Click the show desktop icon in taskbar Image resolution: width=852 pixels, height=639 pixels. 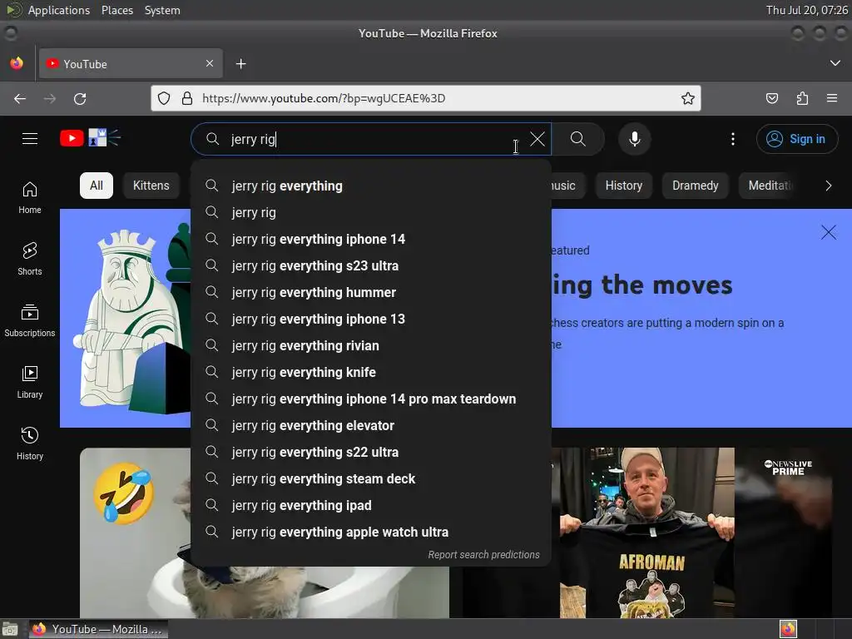coord(10,629)
